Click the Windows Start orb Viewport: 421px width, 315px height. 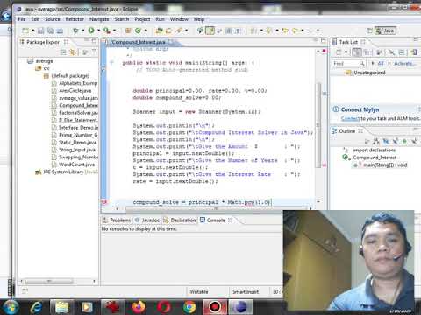pyautogui.click(x=11, y=307)
